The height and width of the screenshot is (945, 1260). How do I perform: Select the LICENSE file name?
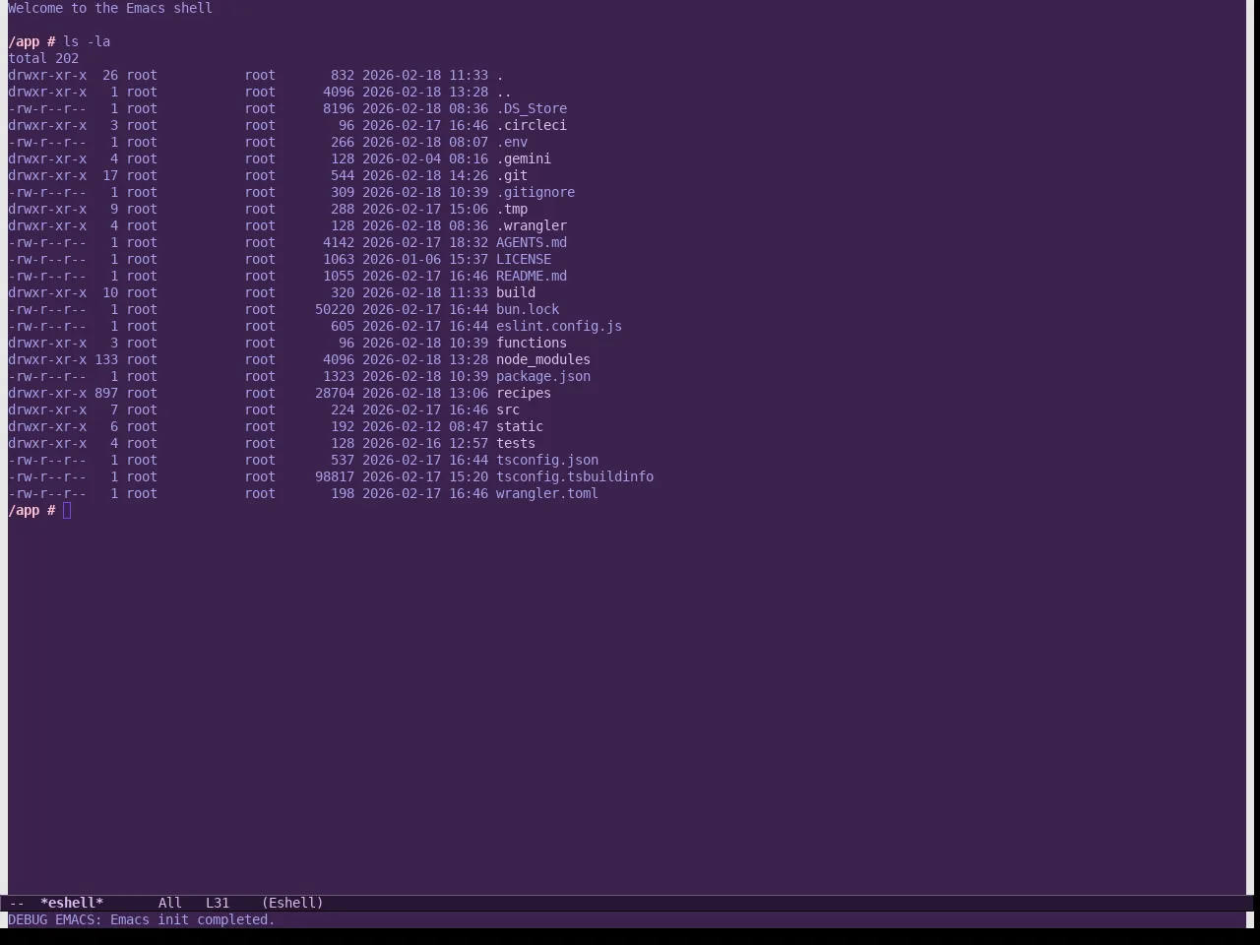point(524,259)
